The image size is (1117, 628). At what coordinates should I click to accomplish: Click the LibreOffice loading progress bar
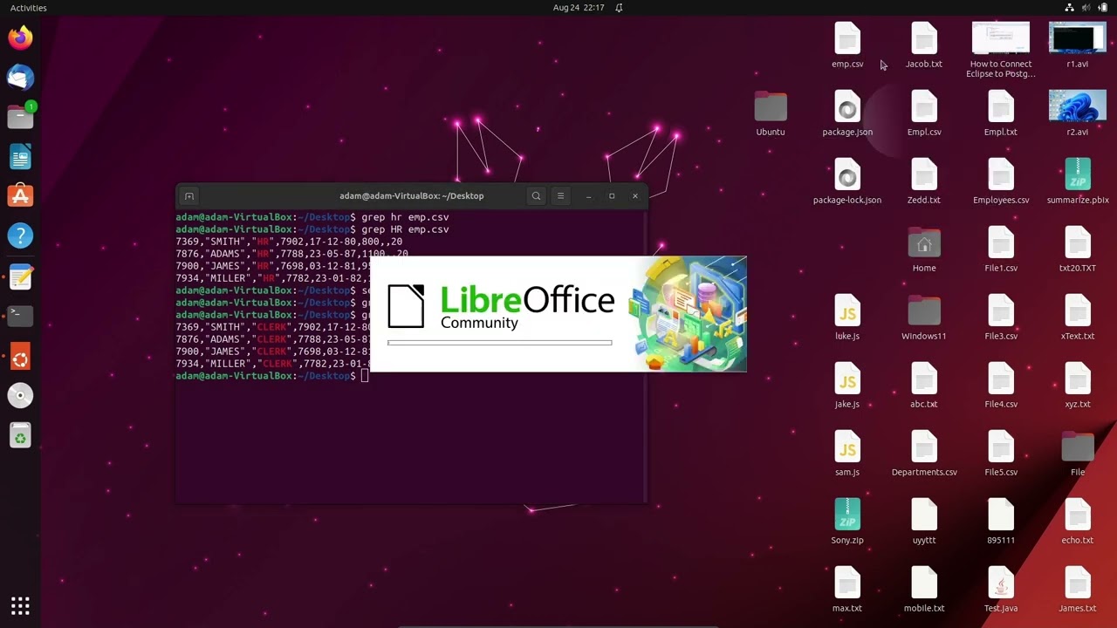(x=500, y=343)
